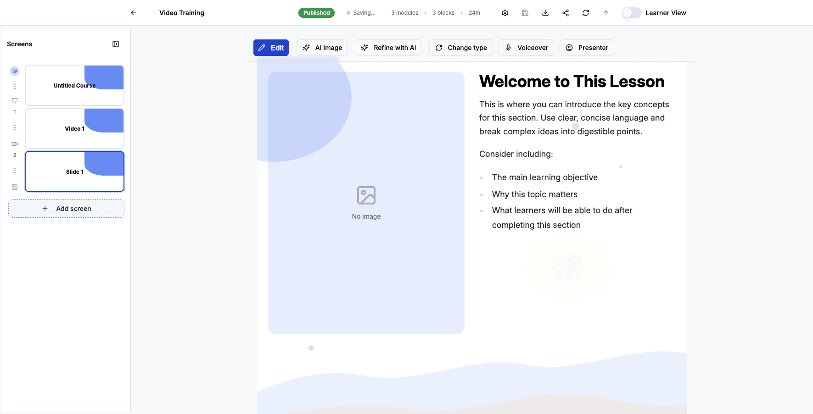Screen dimensions: 813x414
Task: Open the course settings gear icon
Action: [505, 13]
